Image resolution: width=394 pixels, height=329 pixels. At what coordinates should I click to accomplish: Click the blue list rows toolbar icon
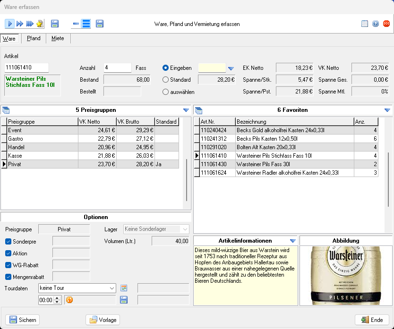pyautogui.click(x=86, y=24)
